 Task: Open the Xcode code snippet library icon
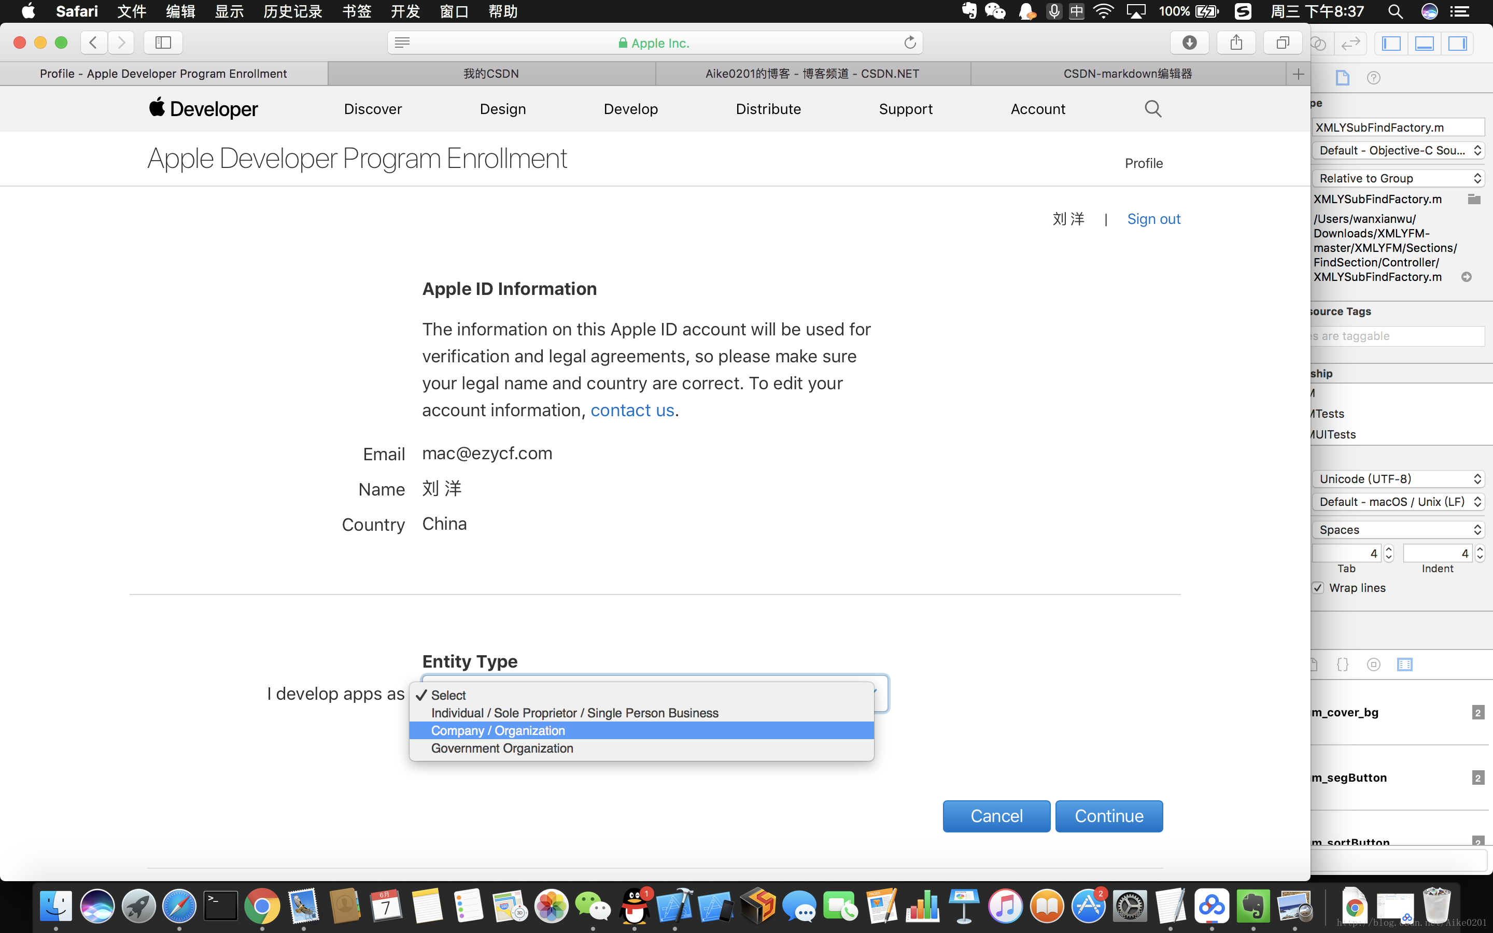point(1343,665)
